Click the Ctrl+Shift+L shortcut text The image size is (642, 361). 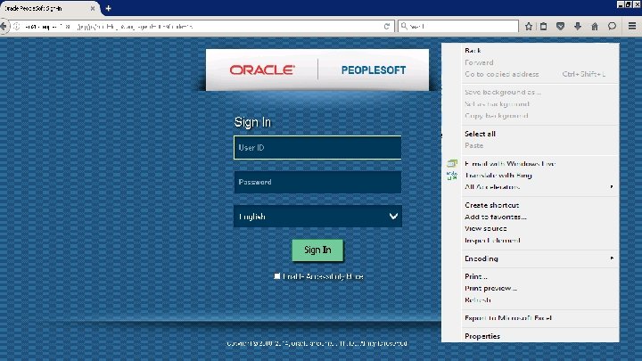click(583, 74)
